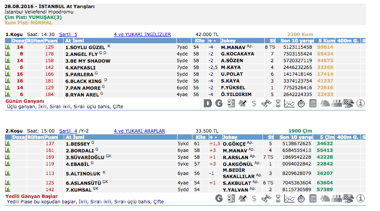Click the binoculars icon in race 1 toolbar
The width and height of the screenshot is (380, 211).
point(266,103)
